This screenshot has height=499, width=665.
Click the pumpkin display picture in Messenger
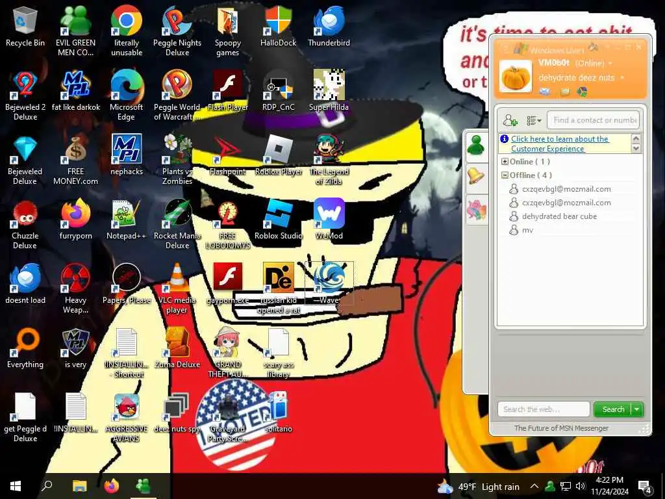[515, 77]
